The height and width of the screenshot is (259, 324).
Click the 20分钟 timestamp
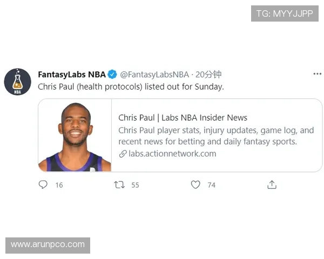(x=208, y=74)
